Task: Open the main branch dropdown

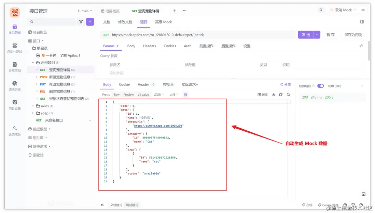Action: coord(85,11)
